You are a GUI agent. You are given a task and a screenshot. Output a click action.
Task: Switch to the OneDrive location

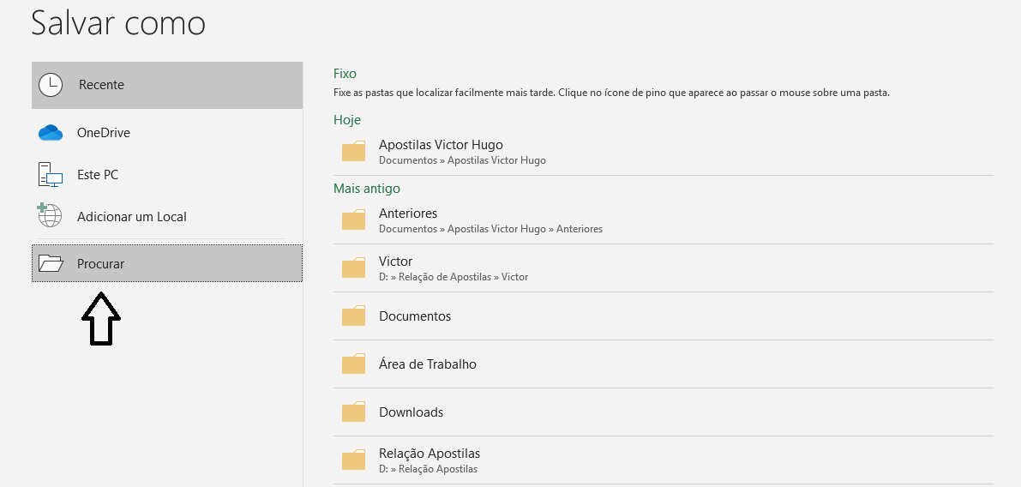(x=104, y=133)
